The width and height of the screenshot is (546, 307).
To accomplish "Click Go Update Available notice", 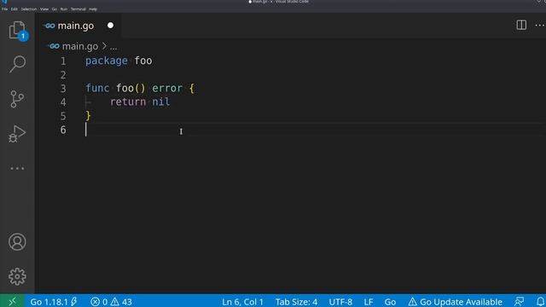I will click(455, 302).
